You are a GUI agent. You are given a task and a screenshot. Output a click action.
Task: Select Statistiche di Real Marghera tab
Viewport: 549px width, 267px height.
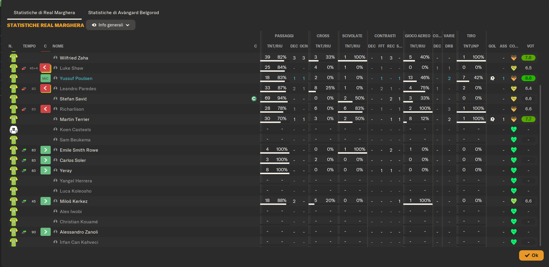coord(44,12)
